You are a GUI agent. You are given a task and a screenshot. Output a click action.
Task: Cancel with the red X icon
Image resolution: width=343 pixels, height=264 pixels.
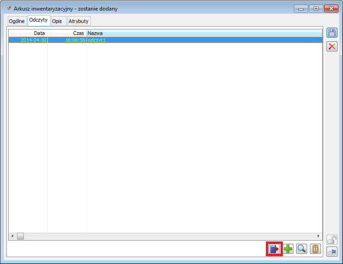tap(332, 46)
